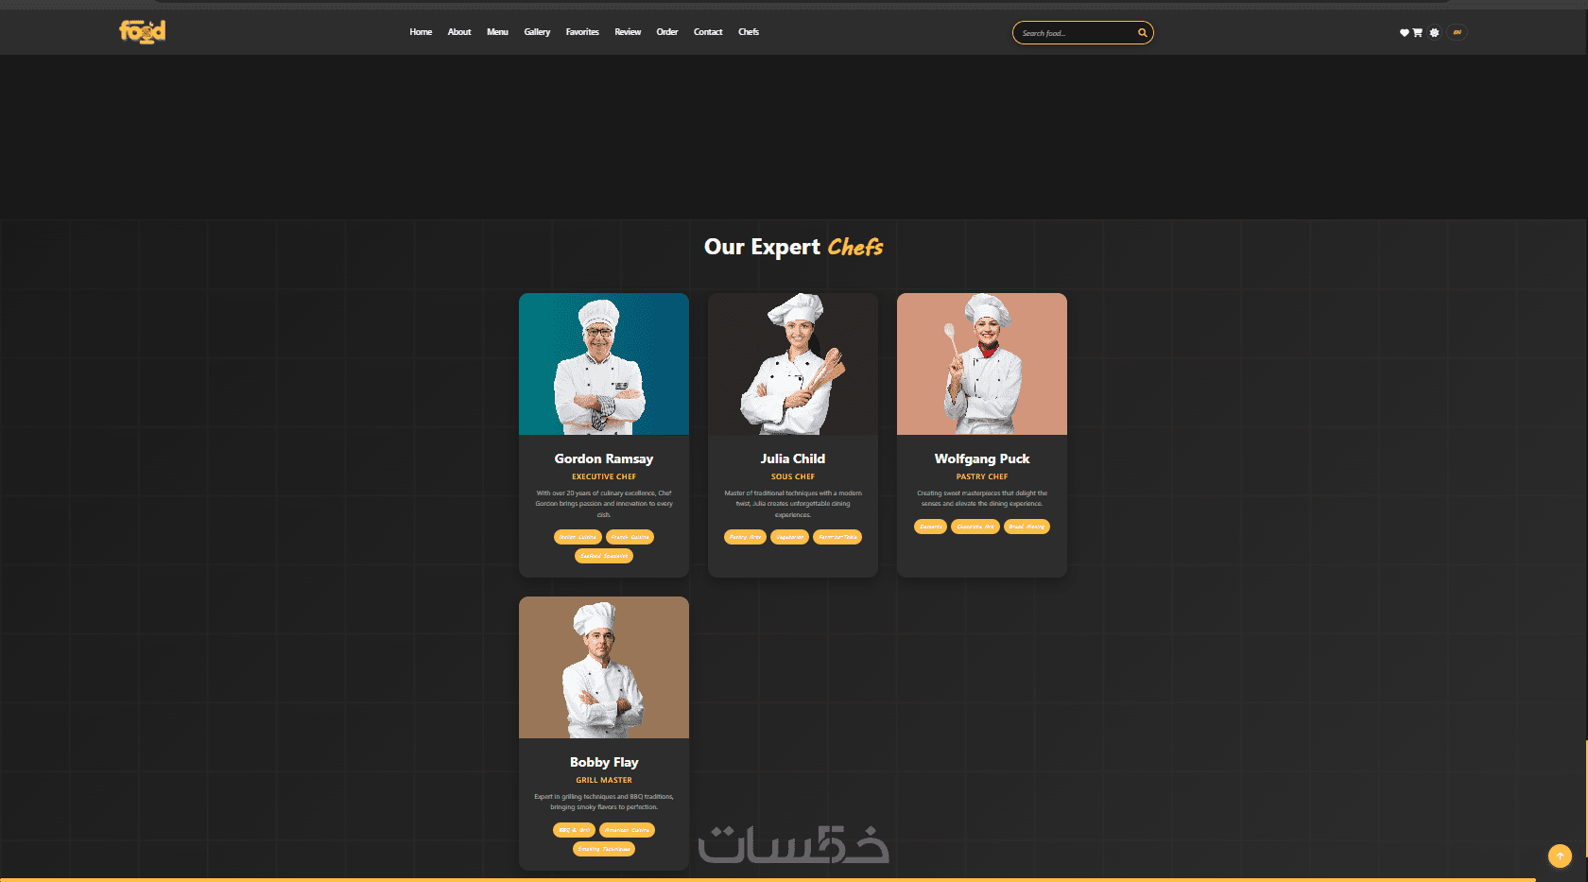
Task: Select the BBQ & Grill tag
Action: [574, 830]
